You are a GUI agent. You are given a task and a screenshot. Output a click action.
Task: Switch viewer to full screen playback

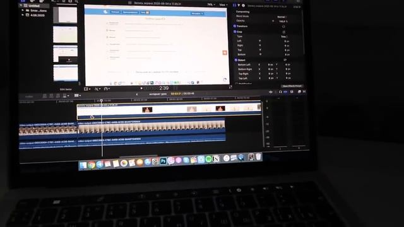tap(230, 87)
